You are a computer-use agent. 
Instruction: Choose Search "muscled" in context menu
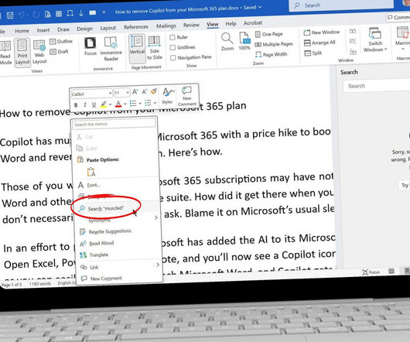(x=105, y=208)
